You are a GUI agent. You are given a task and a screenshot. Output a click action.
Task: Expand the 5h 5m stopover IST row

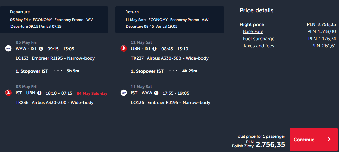62,71
